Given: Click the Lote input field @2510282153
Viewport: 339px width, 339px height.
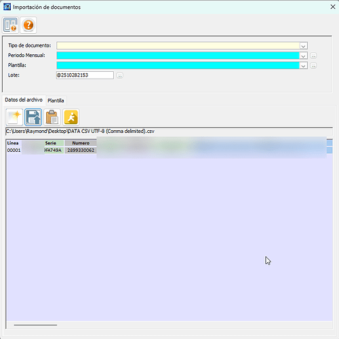Looking at the screenshot, I should click(85, 75).
